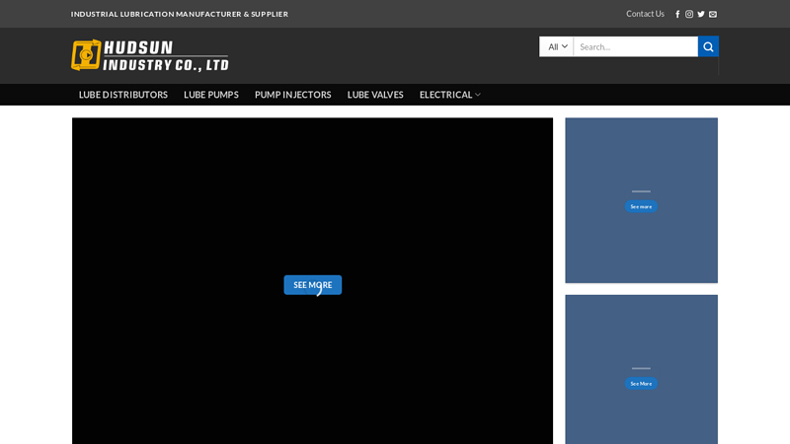
Task: Expand the All category dropdown
Action: (557, 46)
